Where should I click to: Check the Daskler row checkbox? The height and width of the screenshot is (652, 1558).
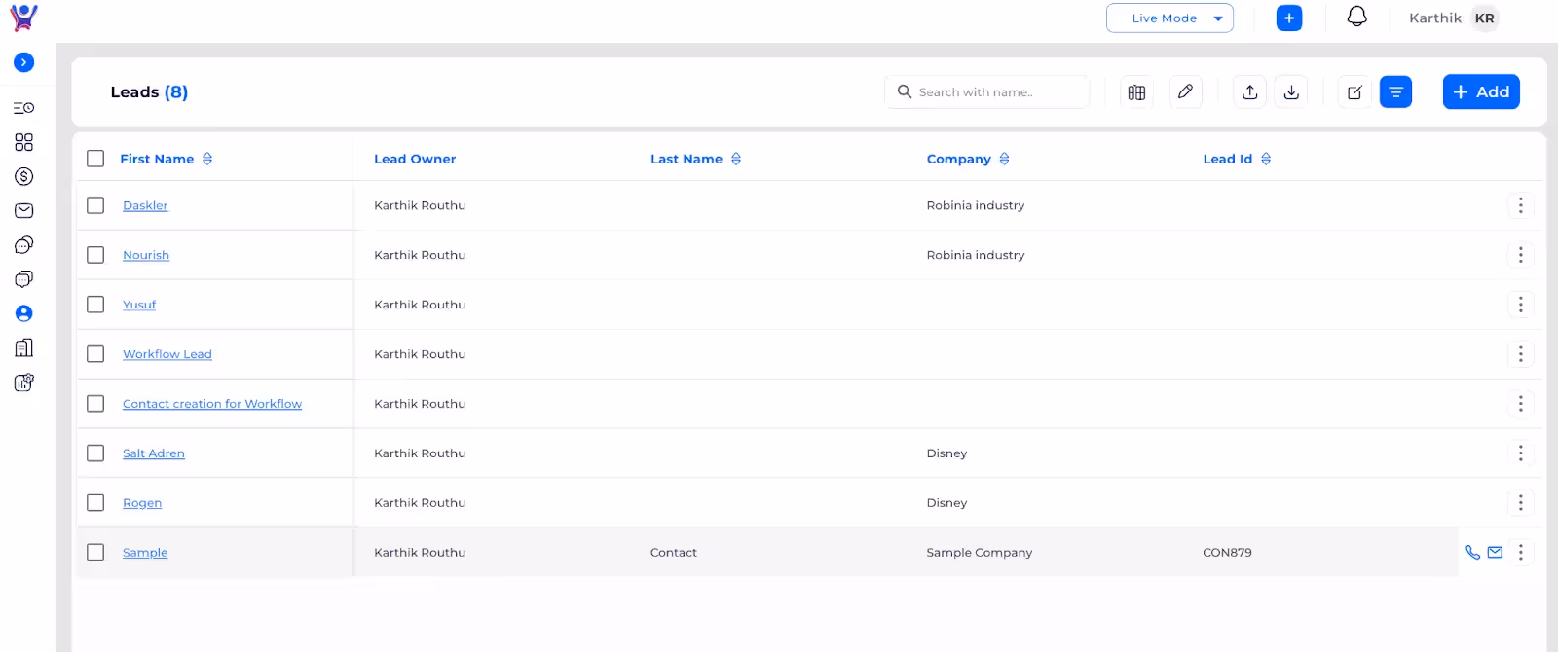coord(95,205)
